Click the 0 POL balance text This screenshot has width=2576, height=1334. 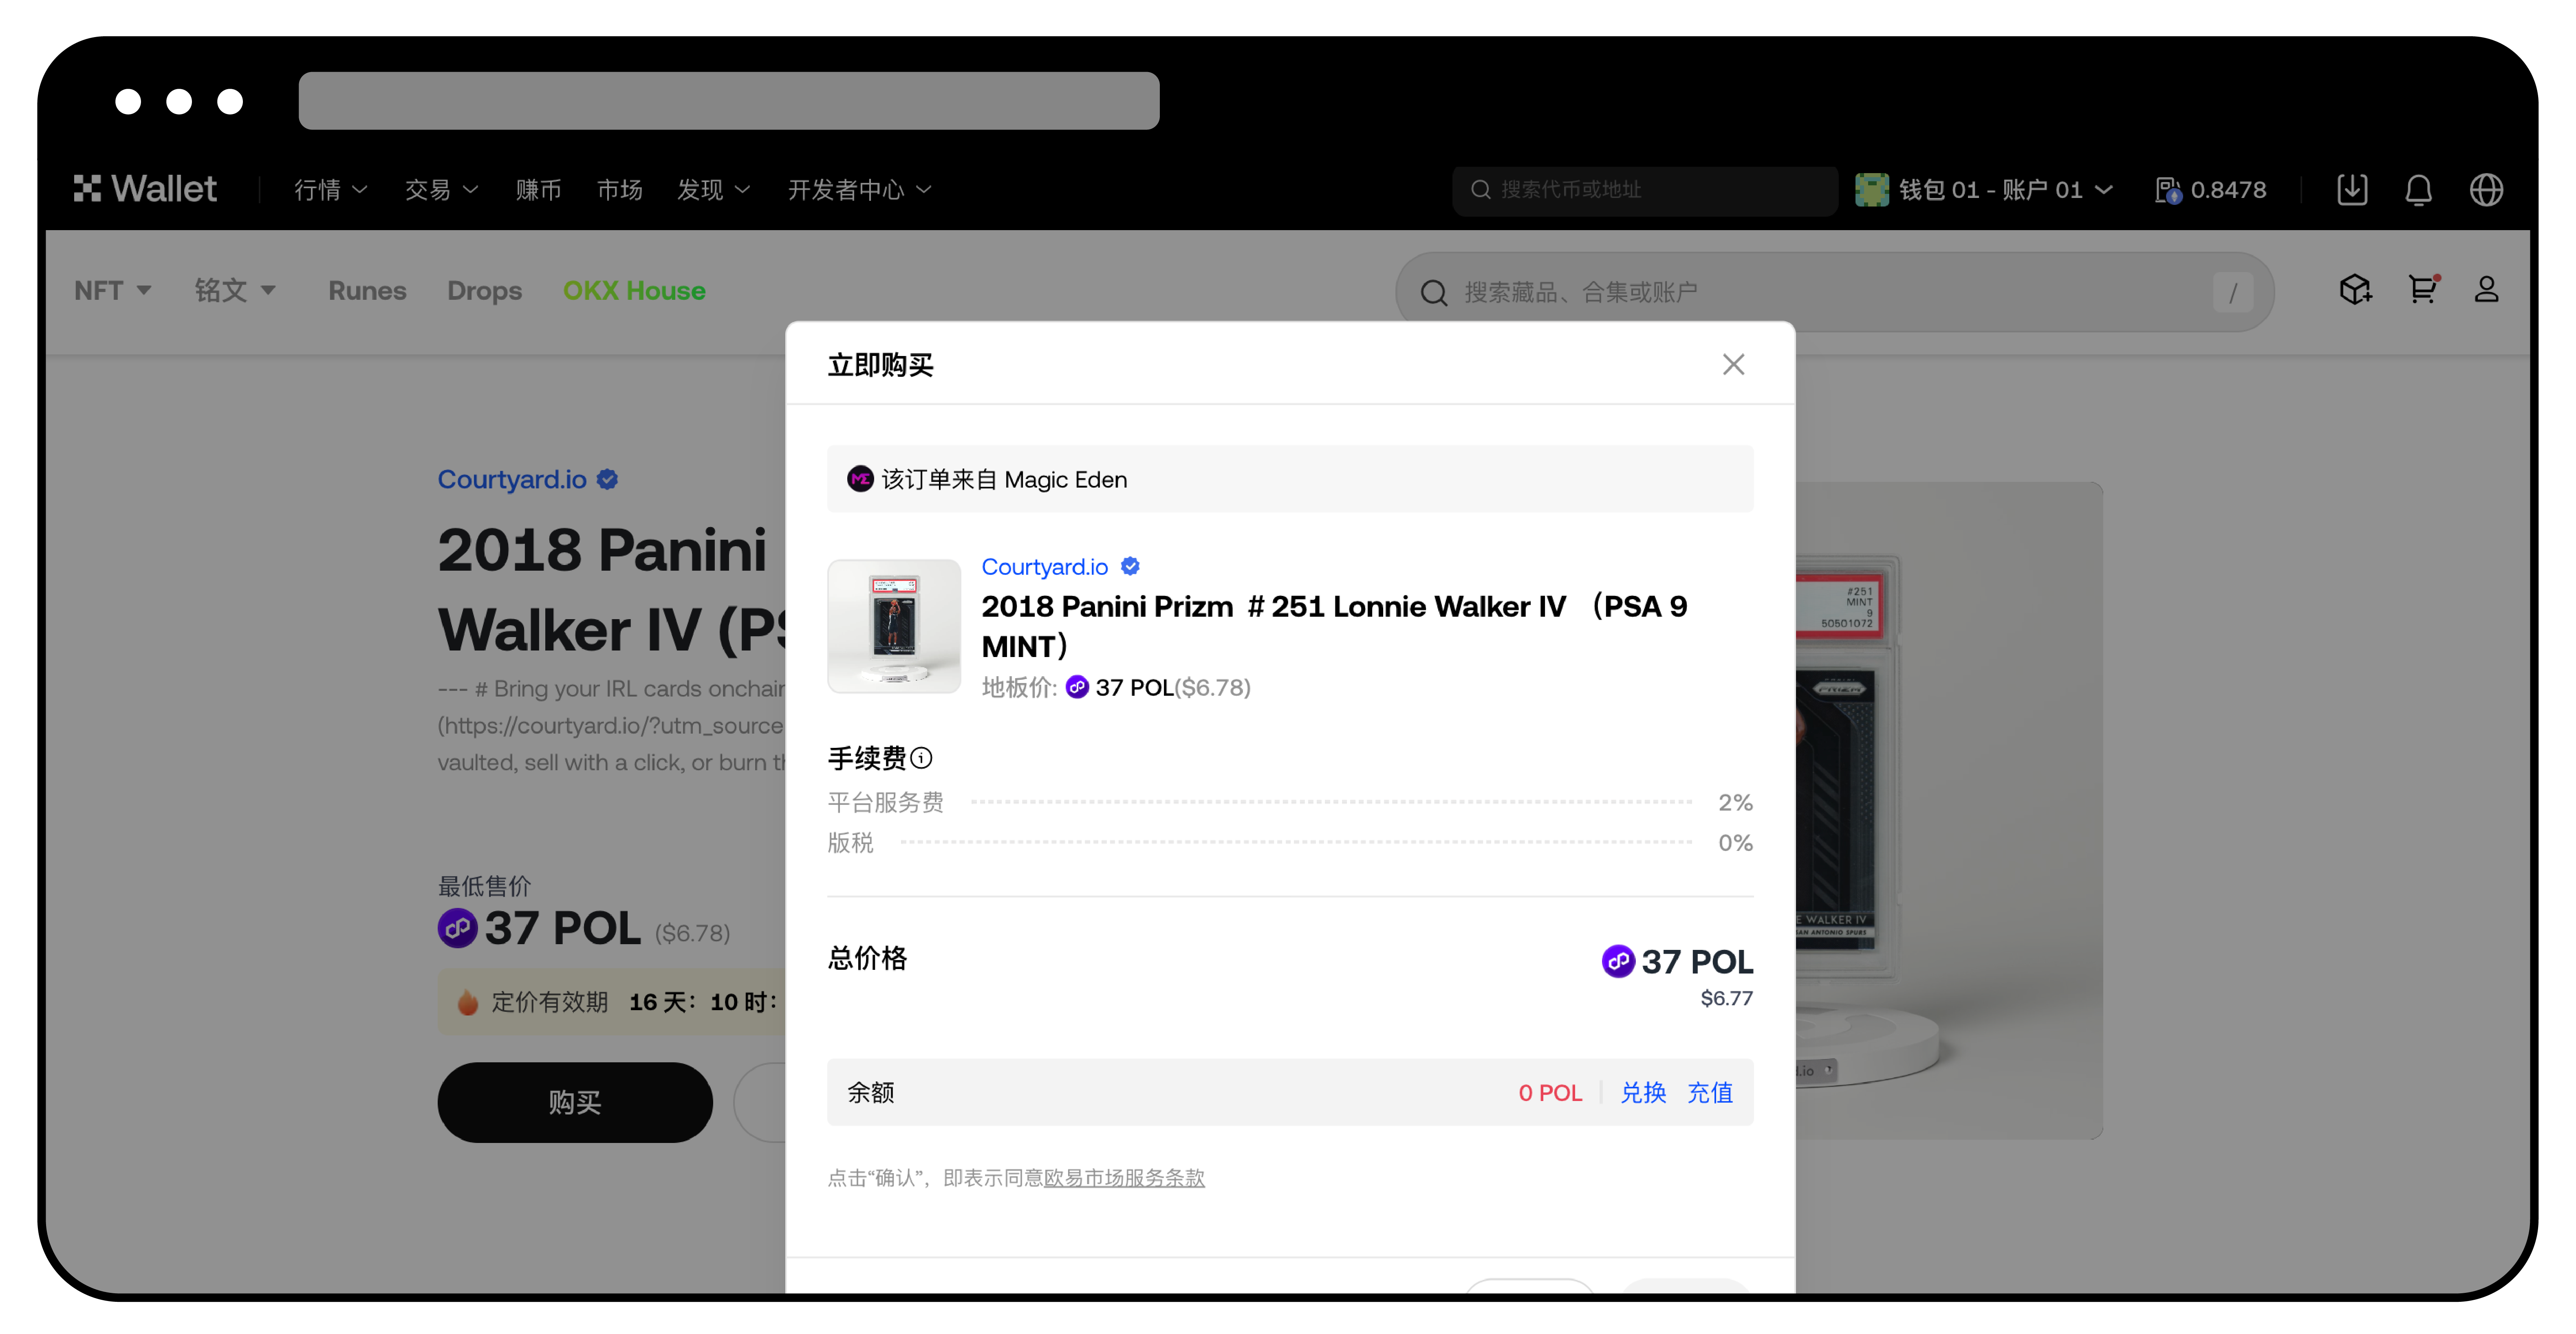[x=1550, y=1093]
